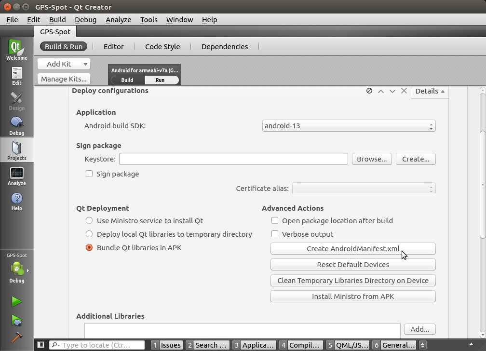486x351 pixels.
Task: Open the Analyze menu
Action: [x=119, y=20]
